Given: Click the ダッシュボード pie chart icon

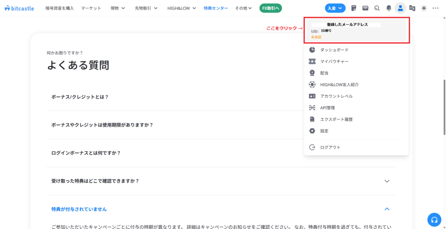Looking at the screenshot, I should 312,50.
